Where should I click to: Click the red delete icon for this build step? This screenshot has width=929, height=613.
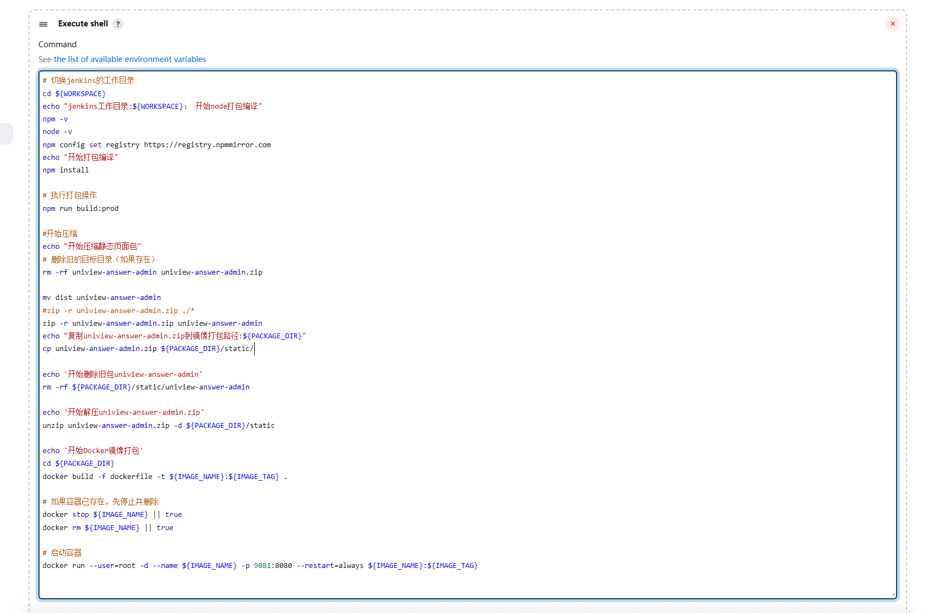[892, 24]
